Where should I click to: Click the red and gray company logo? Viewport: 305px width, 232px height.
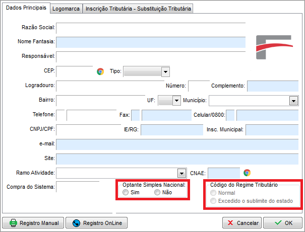(274, 46)
